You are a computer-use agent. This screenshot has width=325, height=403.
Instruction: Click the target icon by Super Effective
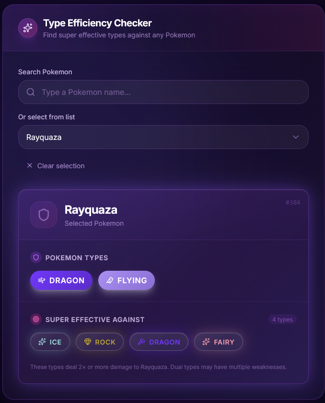click(36, 319)
